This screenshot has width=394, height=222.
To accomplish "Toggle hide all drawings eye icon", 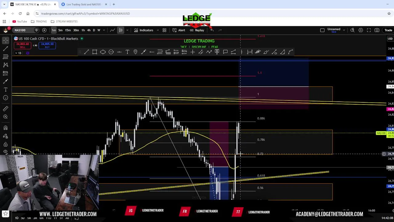I will [x=6, y=151].
